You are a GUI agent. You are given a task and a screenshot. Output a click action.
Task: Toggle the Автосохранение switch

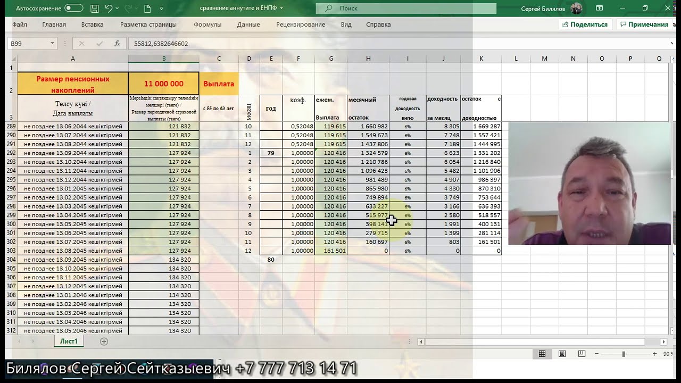(74, 9)
